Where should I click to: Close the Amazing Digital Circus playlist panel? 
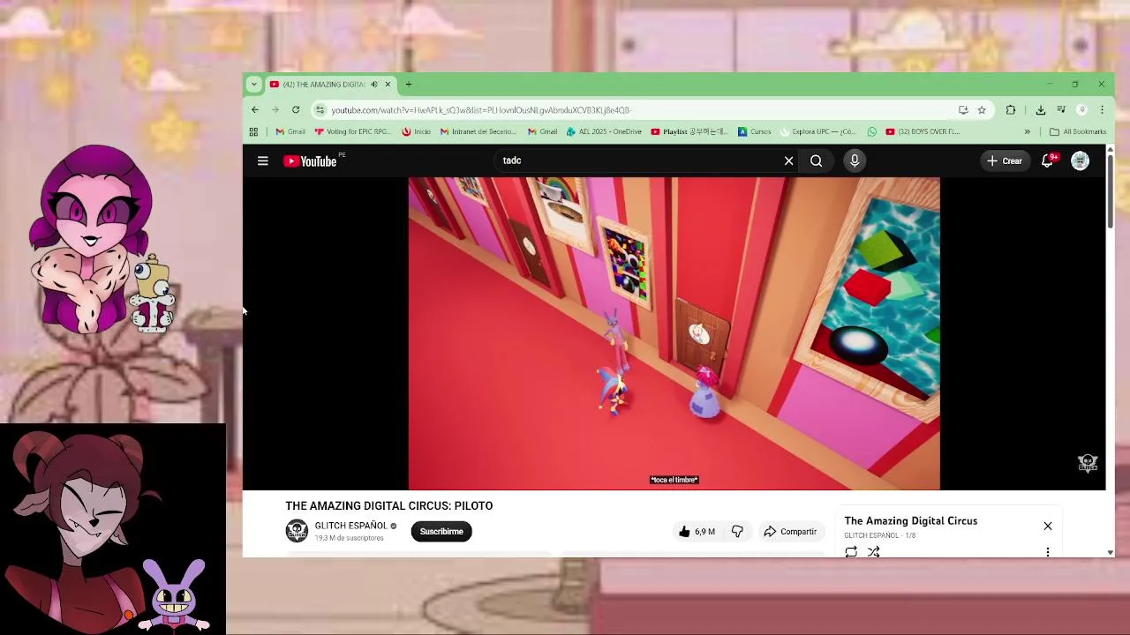(1048, 526)
